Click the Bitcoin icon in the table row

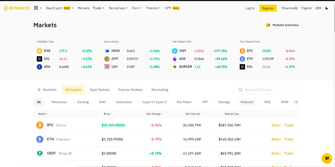(40, 125)
